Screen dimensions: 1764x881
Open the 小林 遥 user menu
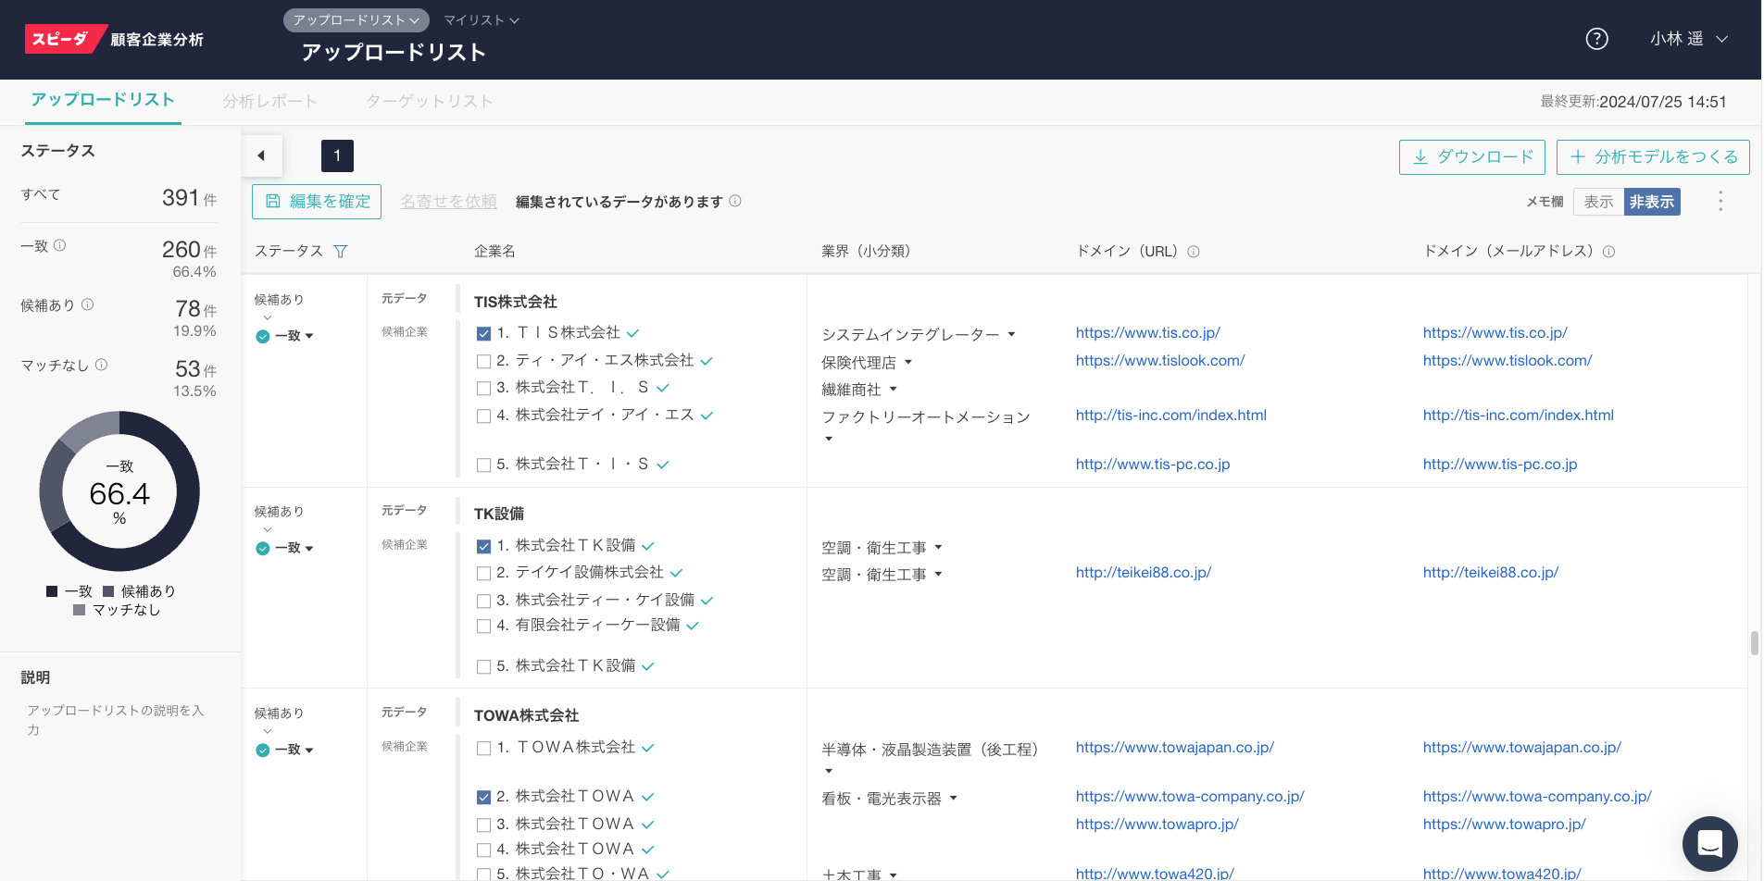coord(1687,39)
